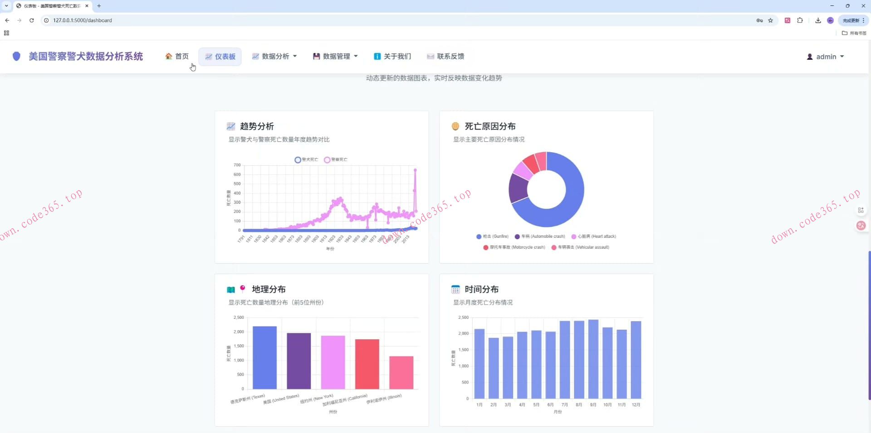
Task: Expand the 数据管理 dropdown menu
Action: (335, 57)
